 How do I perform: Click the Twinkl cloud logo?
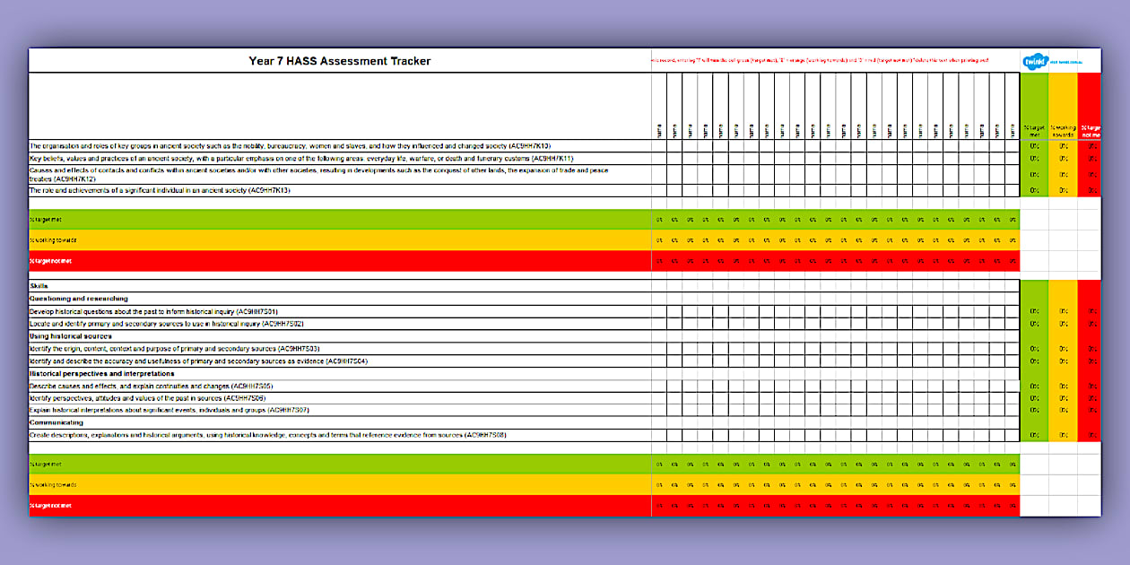tap(1034, 61)
